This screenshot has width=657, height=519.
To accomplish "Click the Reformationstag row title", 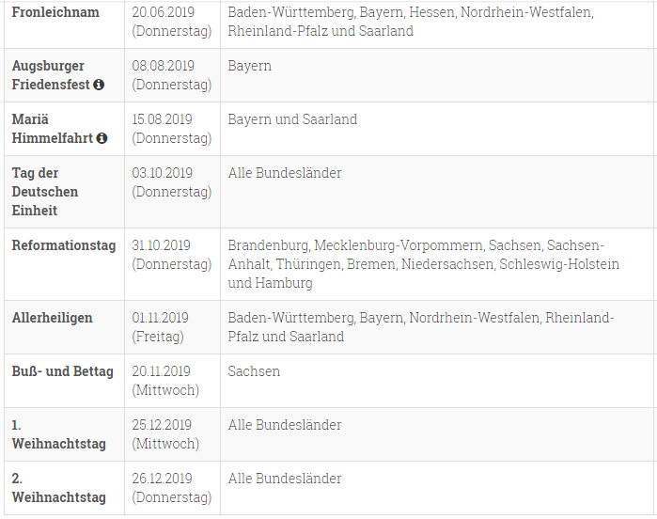I will [64, 245].
